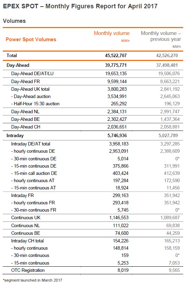Select the hourly continuous FR row label
This screenshot has width=188, height=285.
click(33, 203)
